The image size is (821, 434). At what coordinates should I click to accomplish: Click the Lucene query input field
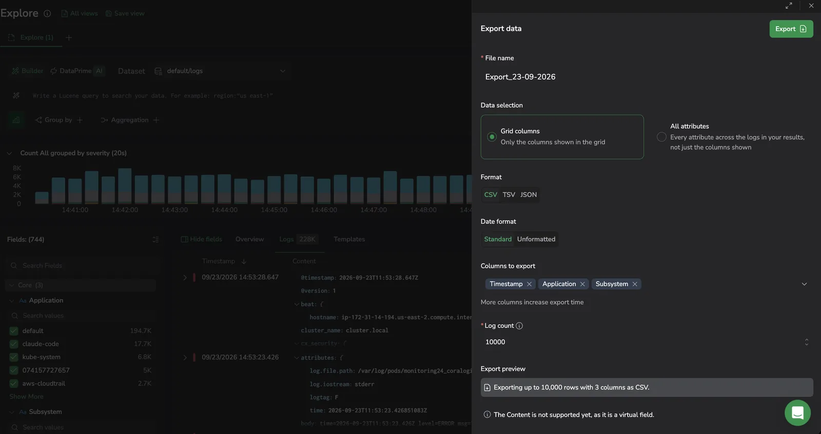pos(153,95)
